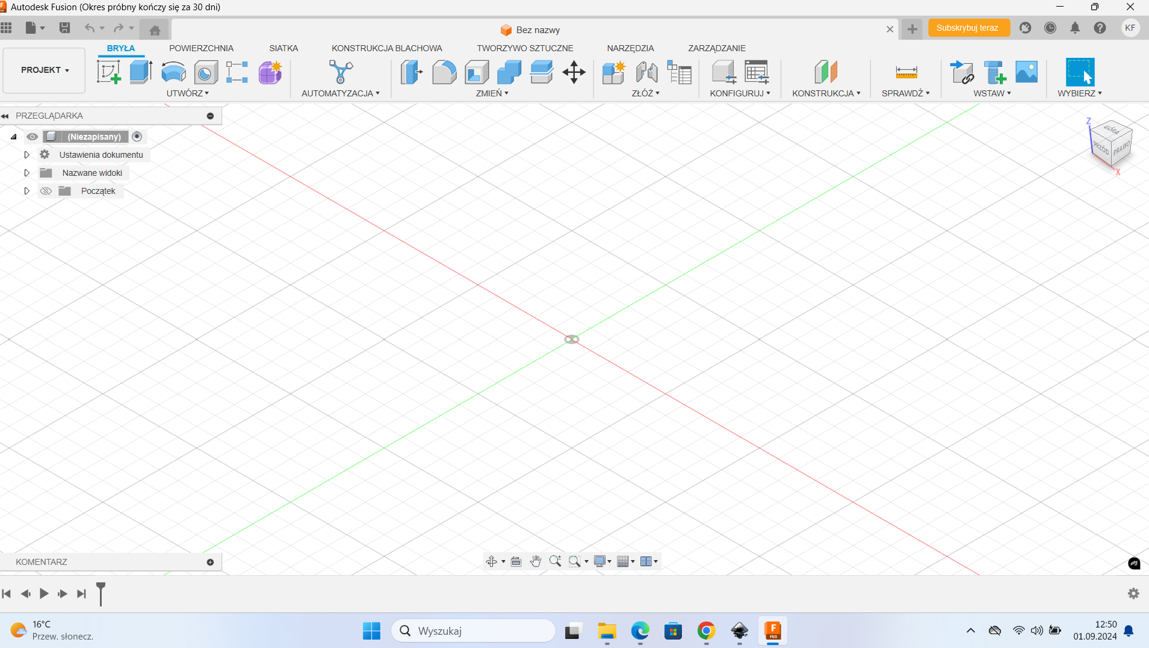Select the Pan hand tool

coord(536,561)
